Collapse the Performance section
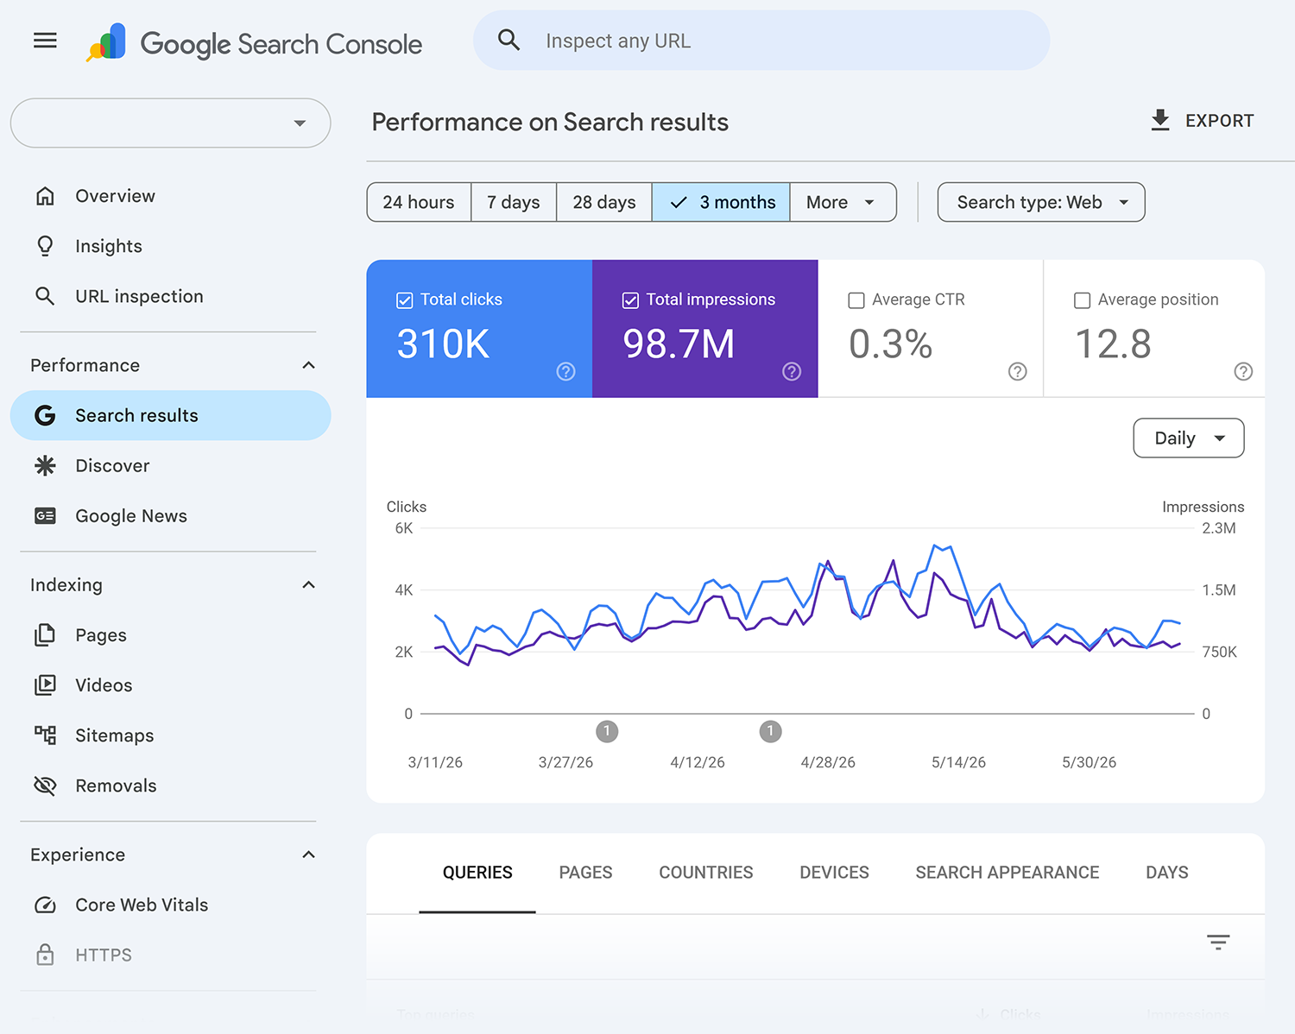The image size is (1295, 1034). pos(308,365)
